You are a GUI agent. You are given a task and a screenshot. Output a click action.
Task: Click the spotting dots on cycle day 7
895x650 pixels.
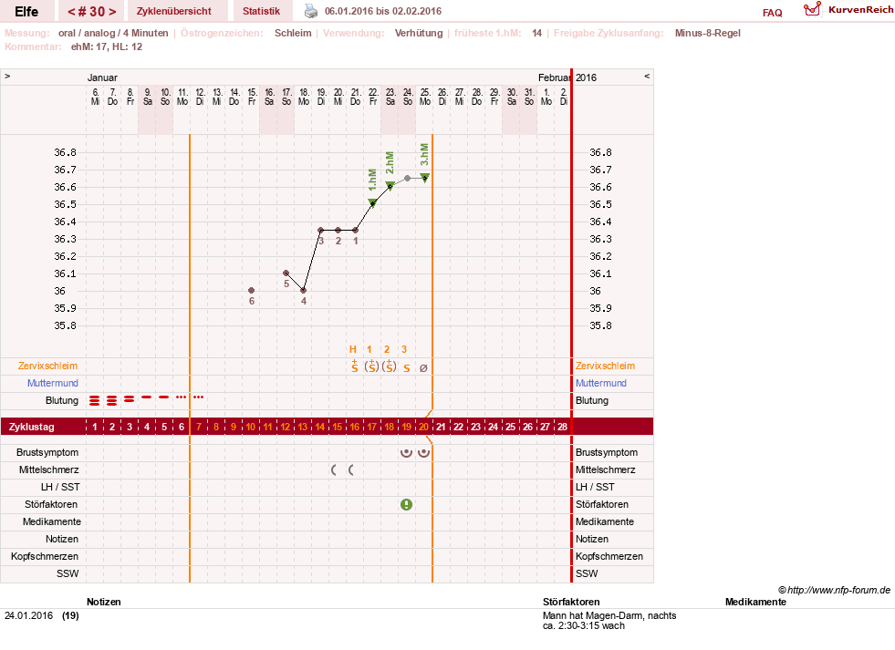pos(199,397)
